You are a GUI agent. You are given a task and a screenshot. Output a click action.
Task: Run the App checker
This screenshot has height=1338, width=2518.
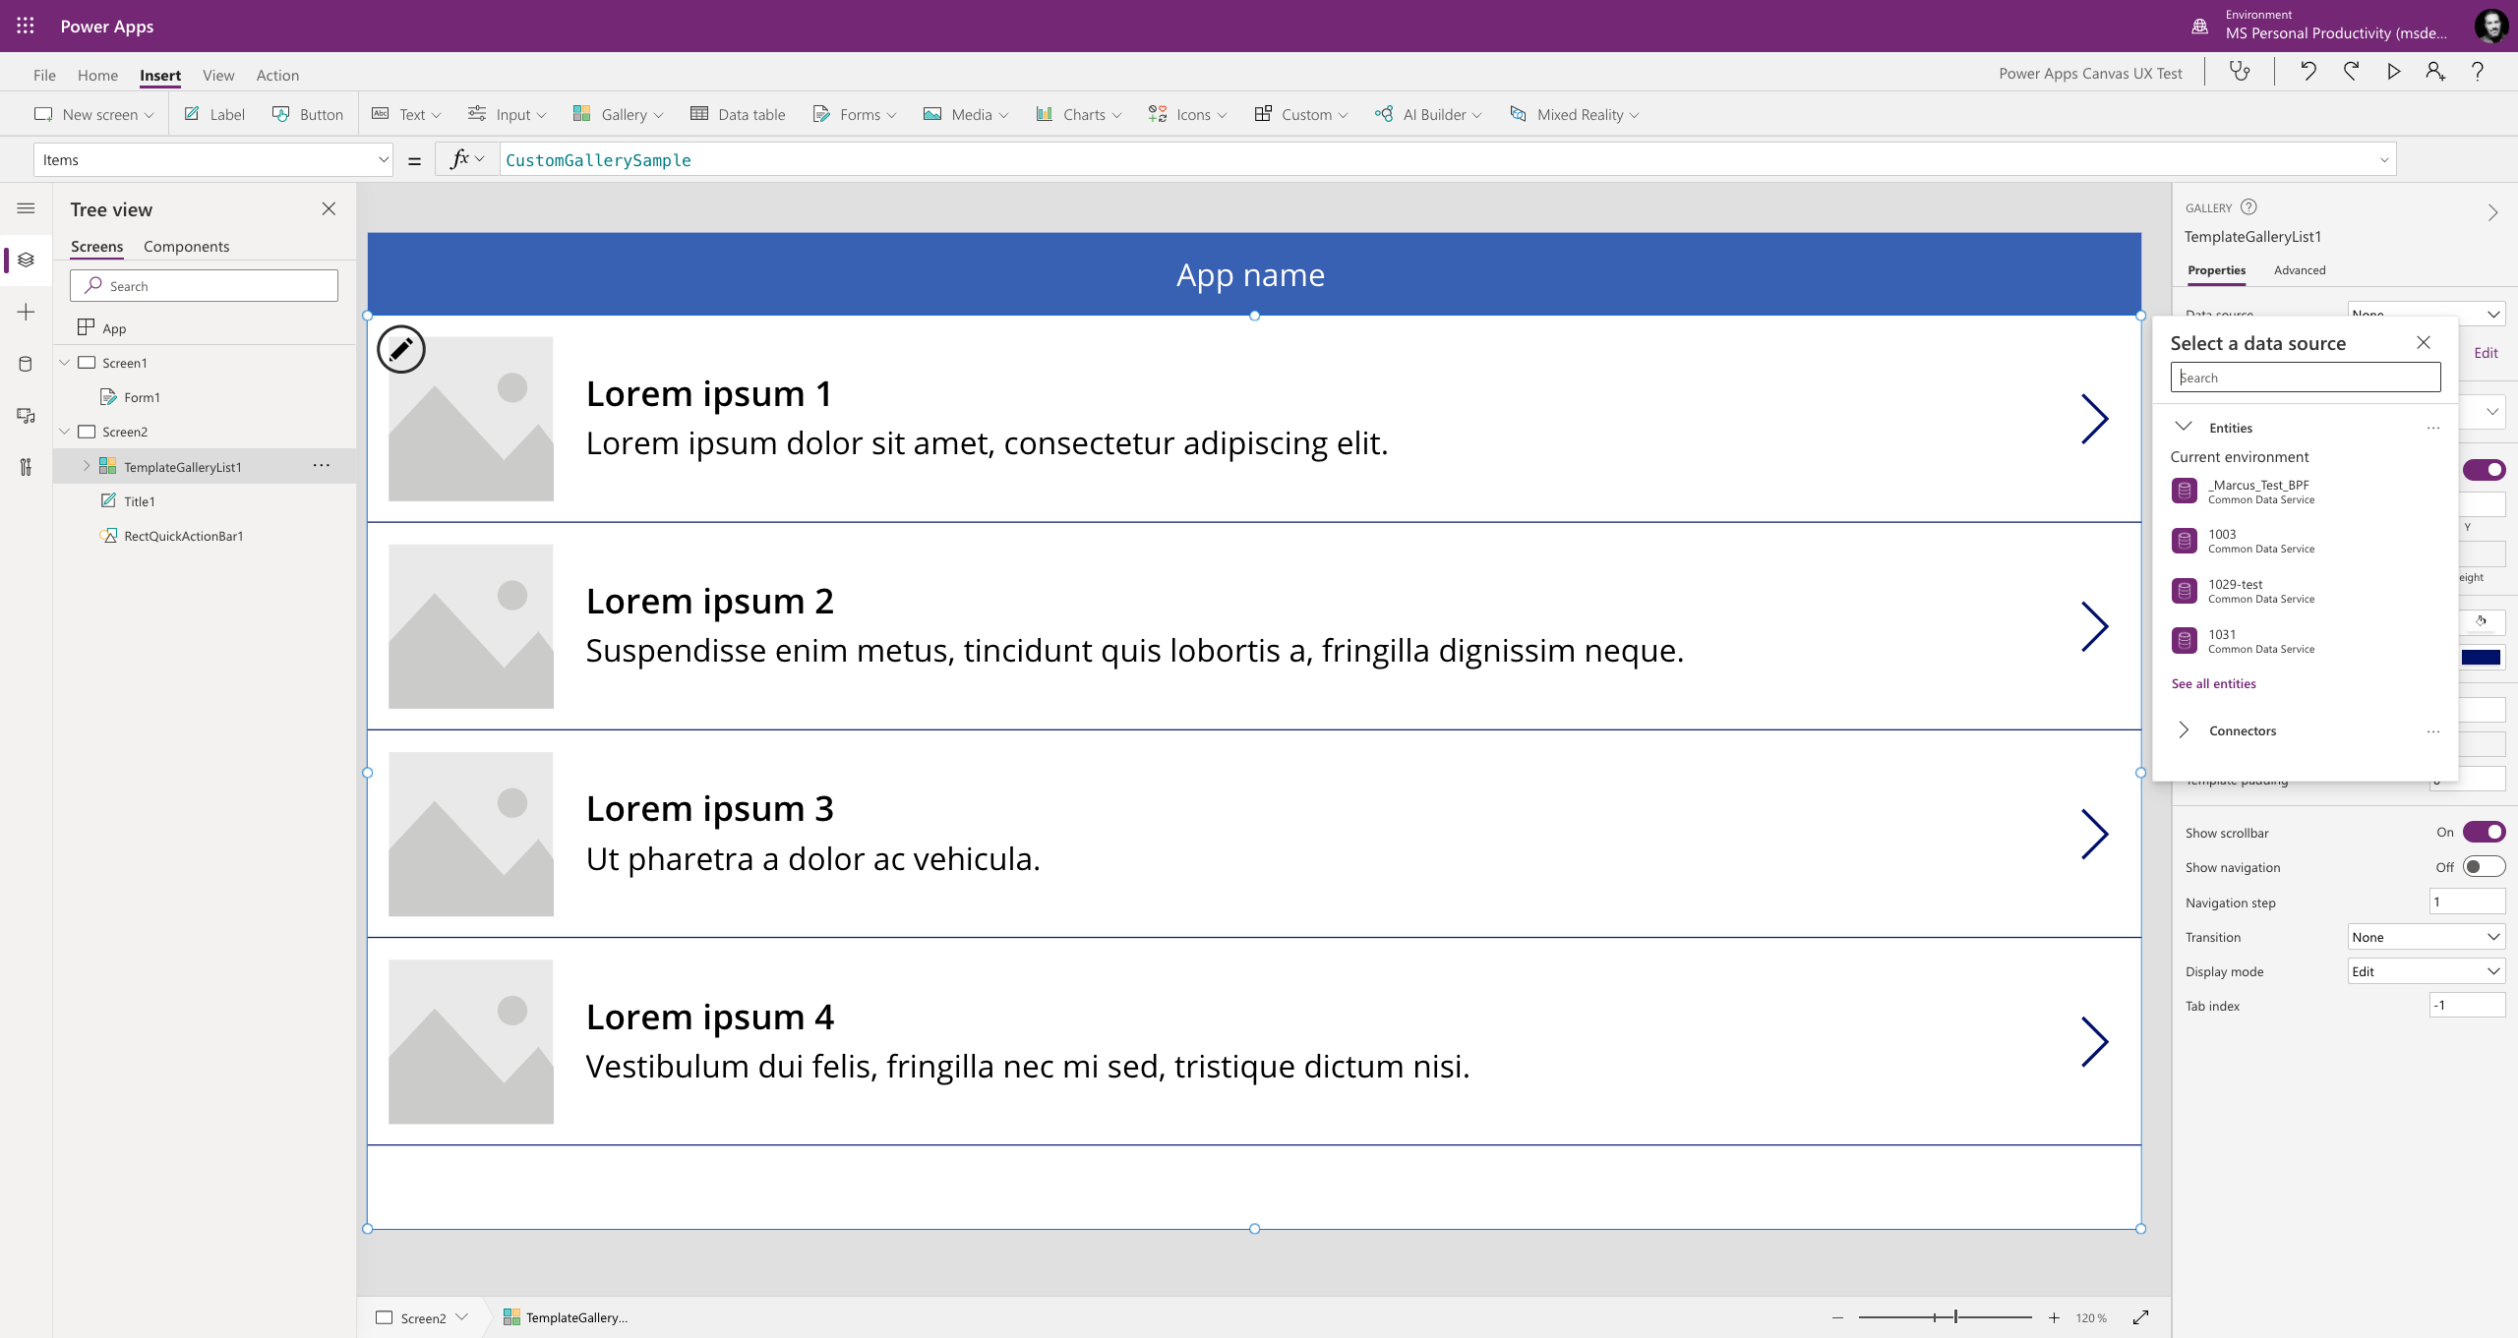(x=2241, y=71)
